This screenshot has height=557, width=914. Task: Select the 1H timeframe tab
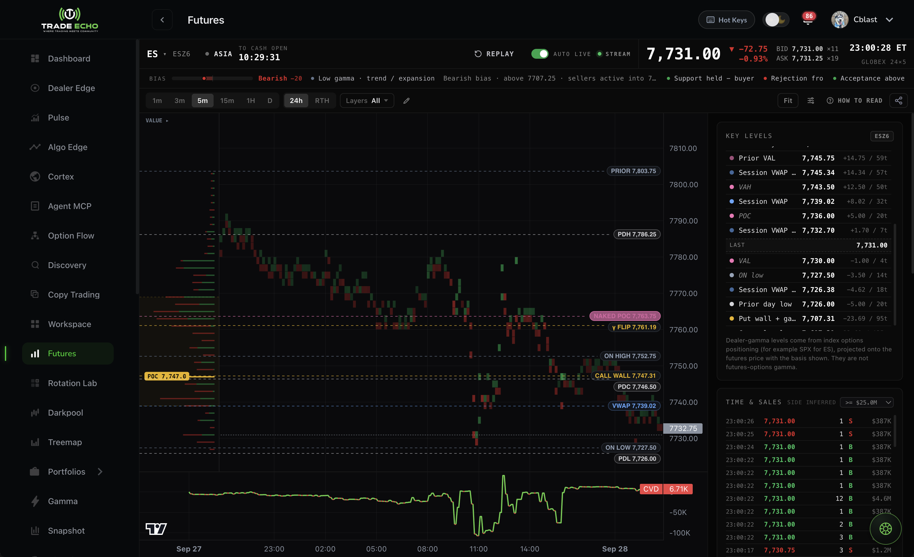[251, 101]
